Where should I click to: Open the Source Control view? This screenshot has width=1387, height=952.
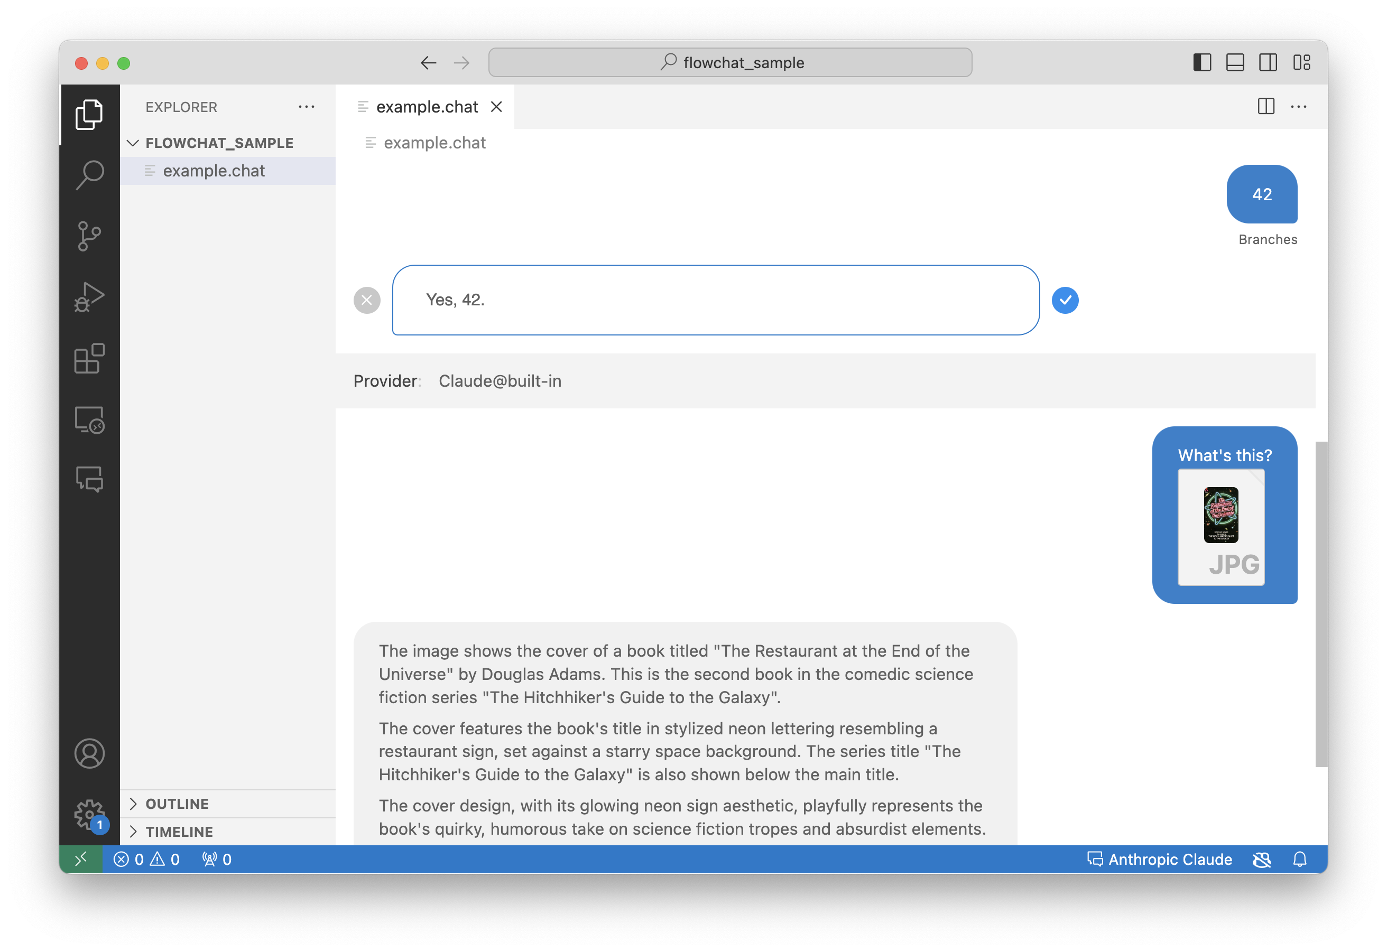click(x=89, y=236)
